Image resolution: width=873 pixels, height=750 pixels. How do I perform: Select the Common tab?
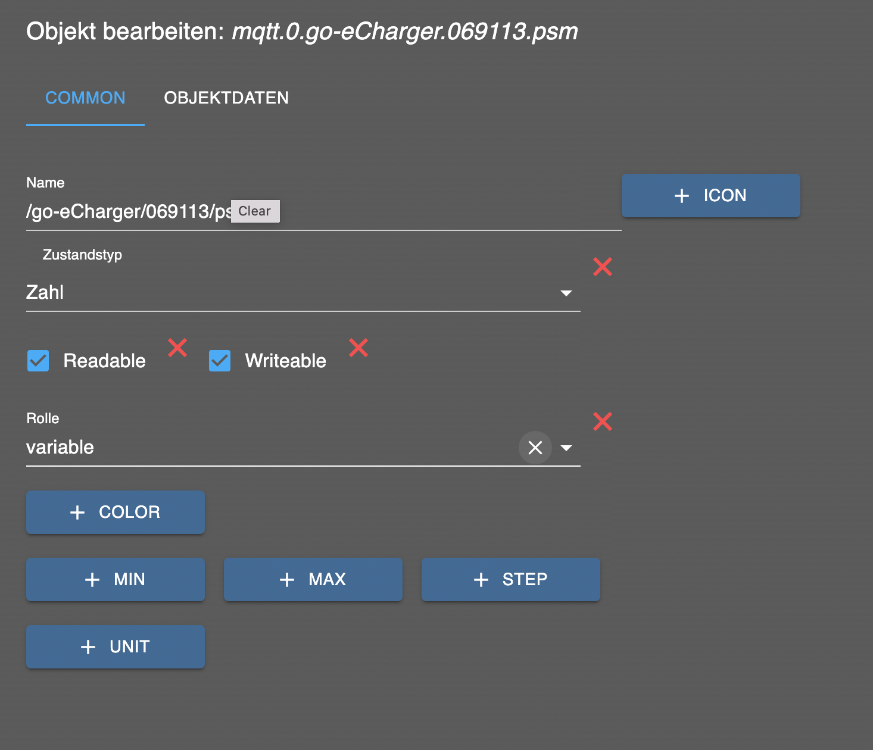tap(85, 98)
